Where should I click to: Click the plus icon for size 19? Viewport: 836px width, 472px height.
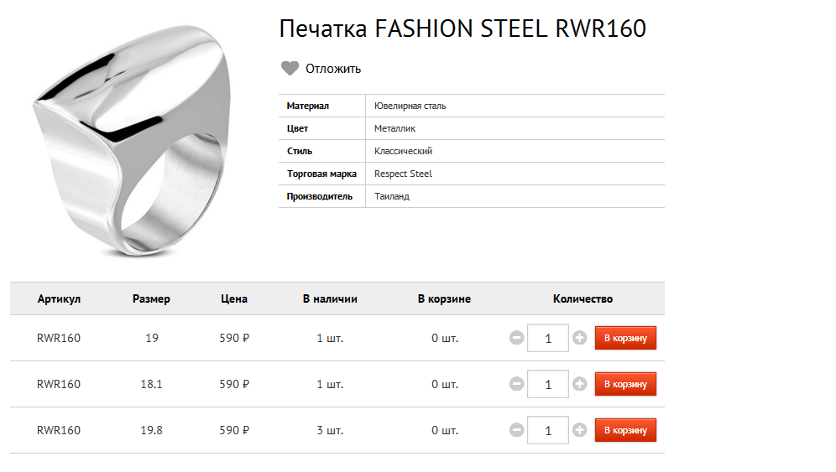[579, 338]
